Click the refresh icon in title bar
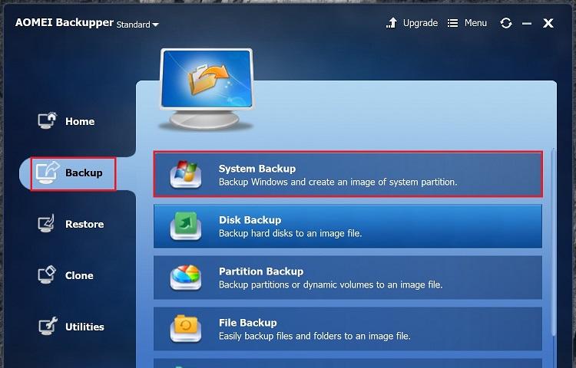 click(506, 24)
